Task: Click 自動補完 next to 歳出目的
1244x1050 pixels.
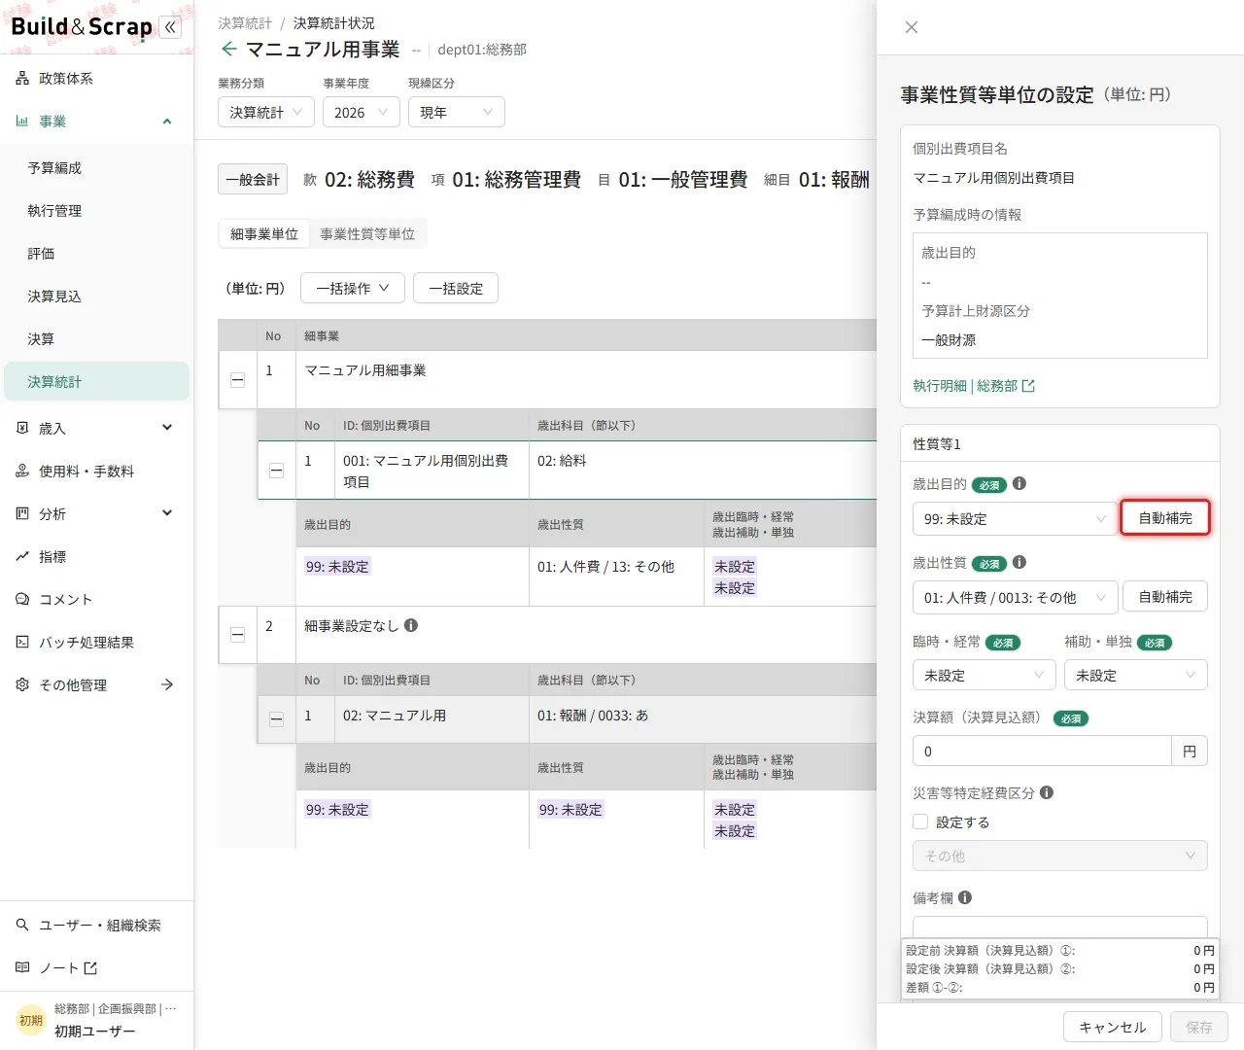Action: tap(1165, 518)
